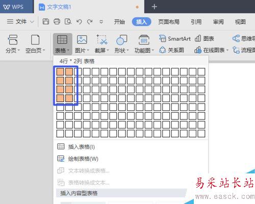Click the WPS home logo tab

17,7
